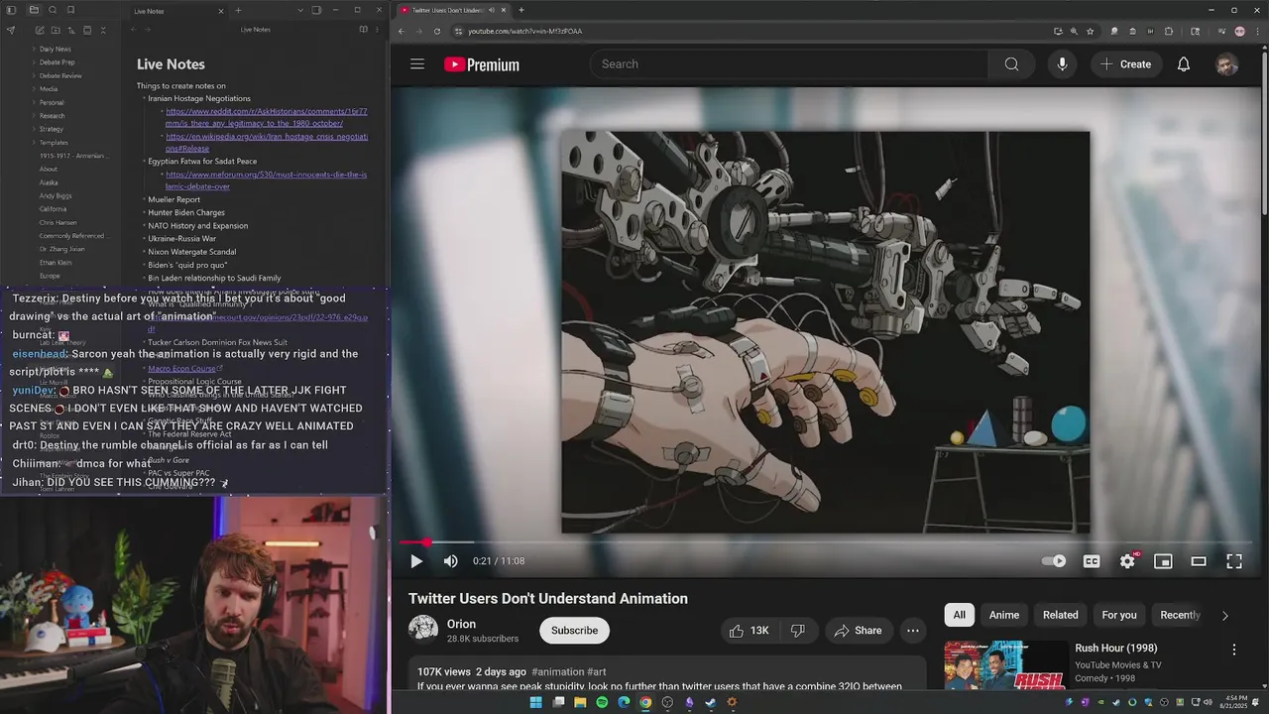This screenshot has width=1269, height=714.
Task: Share the video via Share button
Action: [x=858, y=631]
